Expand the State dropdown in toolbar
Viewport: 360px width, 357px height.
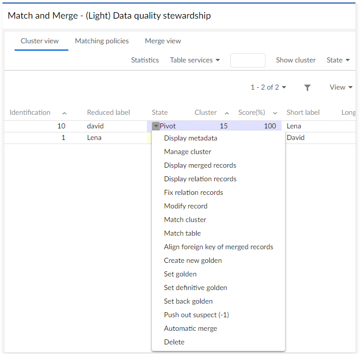click(338, 60)
